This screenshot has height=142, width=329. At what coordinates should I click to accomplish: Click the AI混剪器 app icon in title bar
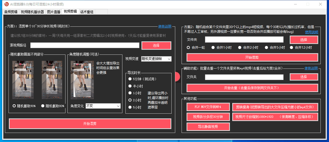pos(7,4)
